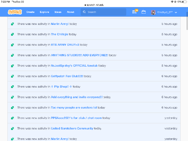Open Add everything and invite everyone!!! link
Viewport: 188px width, 141px height.
[x=77, y=97]
